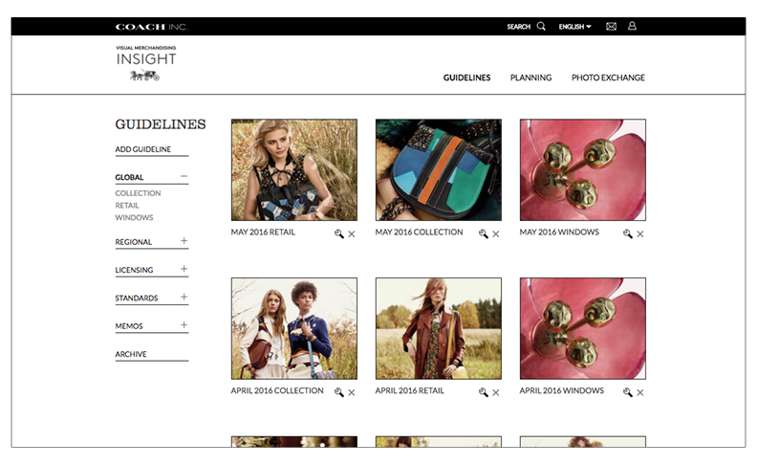
Task: Select Windows under Global
Action: (134, 218)
